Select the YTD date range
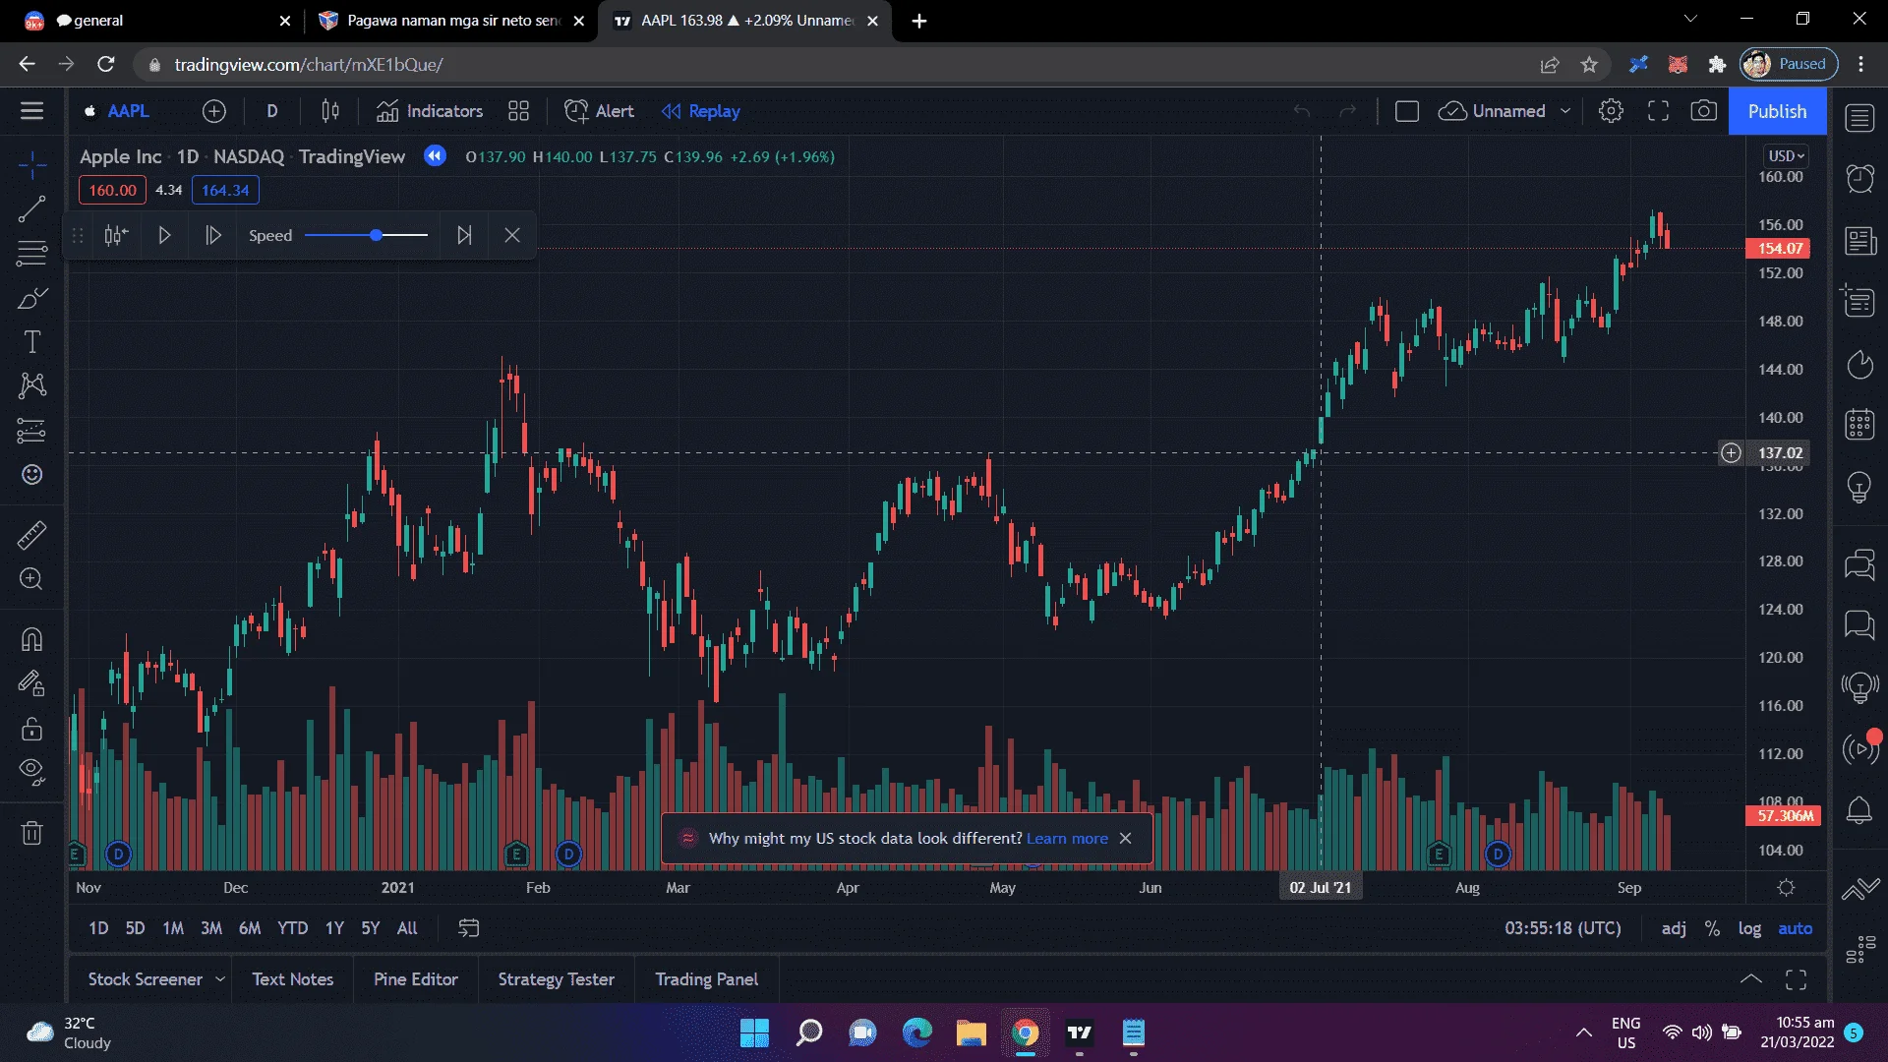The height and width of the screenshot is (1062, 1888). coord(292,928)
